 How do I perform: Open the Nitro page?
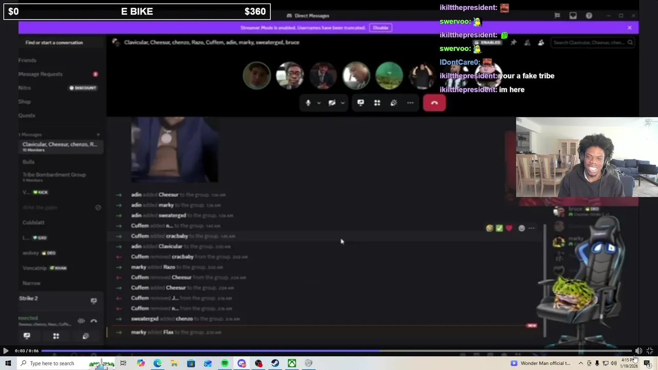coord(61,88)
